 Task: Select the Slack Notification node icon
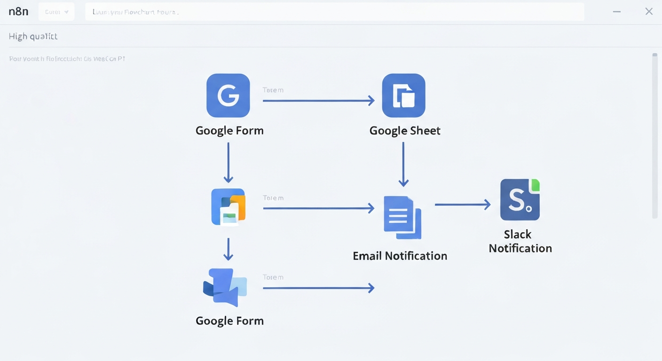(519, 200)
